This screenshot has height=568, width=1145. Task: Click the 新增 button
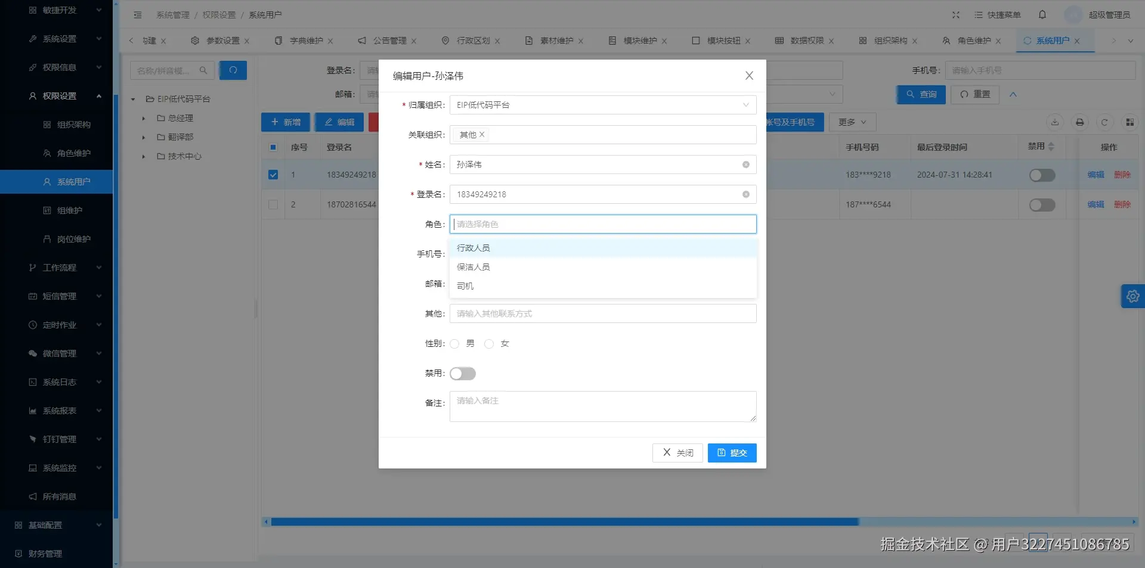pos(286,122)
